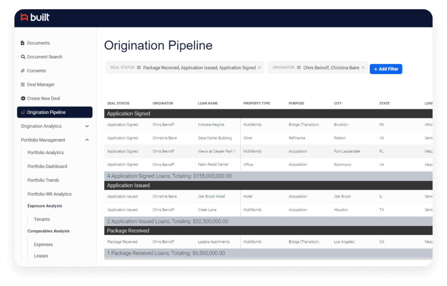This screenshot has width=447, height=286.
Task: Click the Origination Pipeline sidebar icon
Action: pos(23,112)
